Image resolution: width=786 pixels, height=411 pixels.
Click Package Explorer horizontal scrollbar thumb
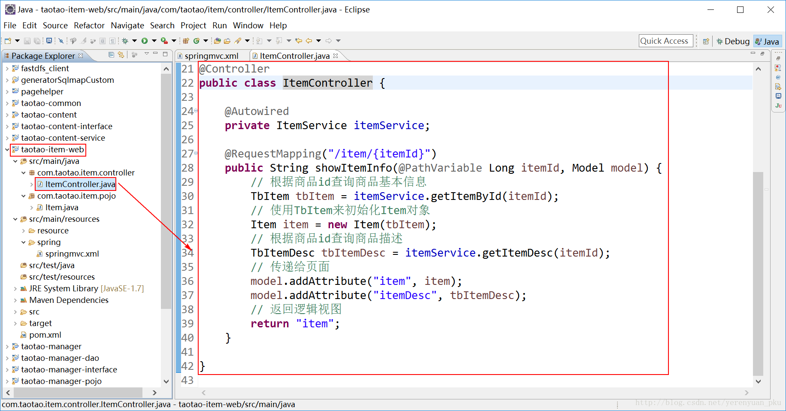pyautogui.click(x=78, y=393)
